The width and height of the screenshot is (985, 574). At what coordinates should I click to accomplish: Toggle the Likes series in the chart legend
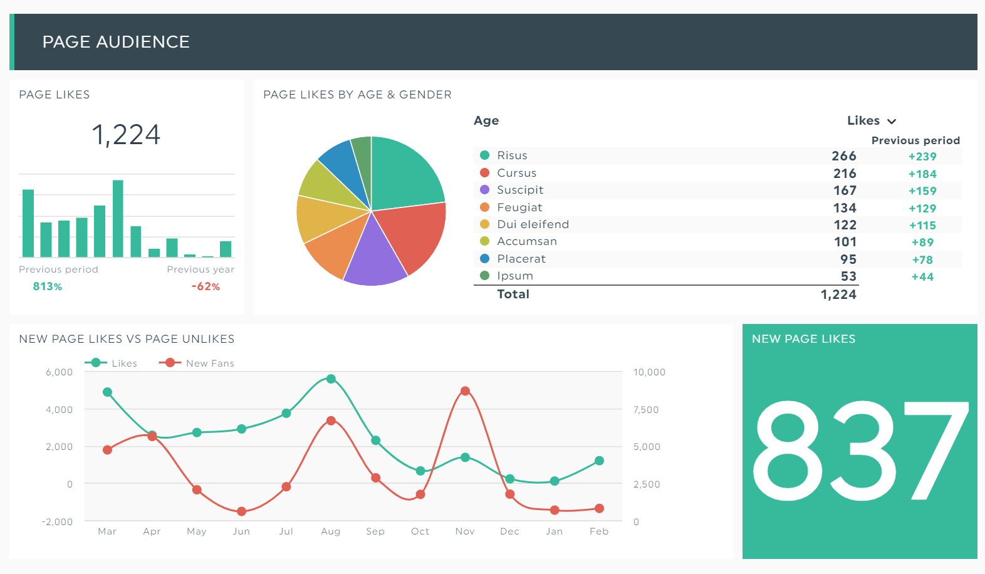tap(111, 363)
